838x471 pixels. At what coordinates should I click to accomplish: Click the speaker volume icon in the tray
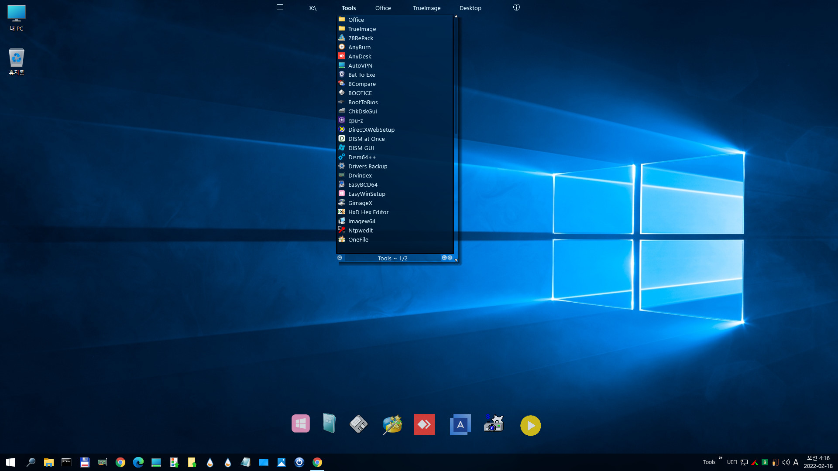click(x=786, y=462)
